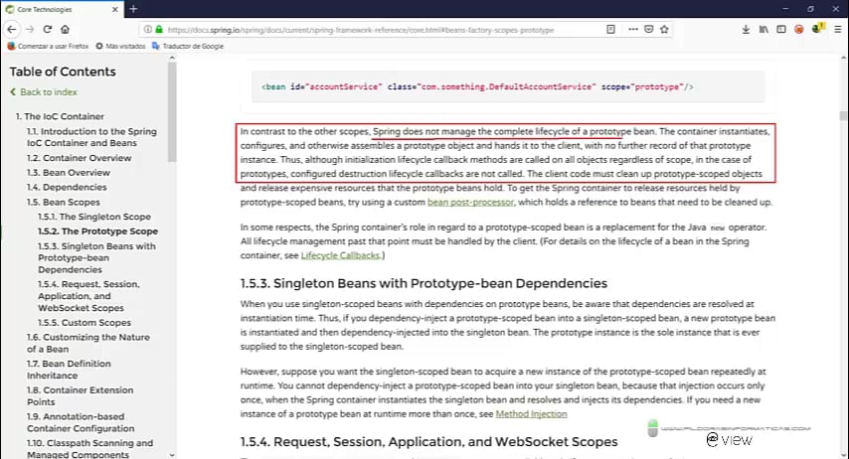Bookmark this page with star icon
849x459 pixels.
pos(664,29)
